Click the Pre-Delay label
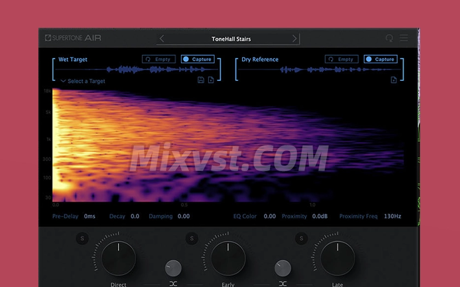 65,216
